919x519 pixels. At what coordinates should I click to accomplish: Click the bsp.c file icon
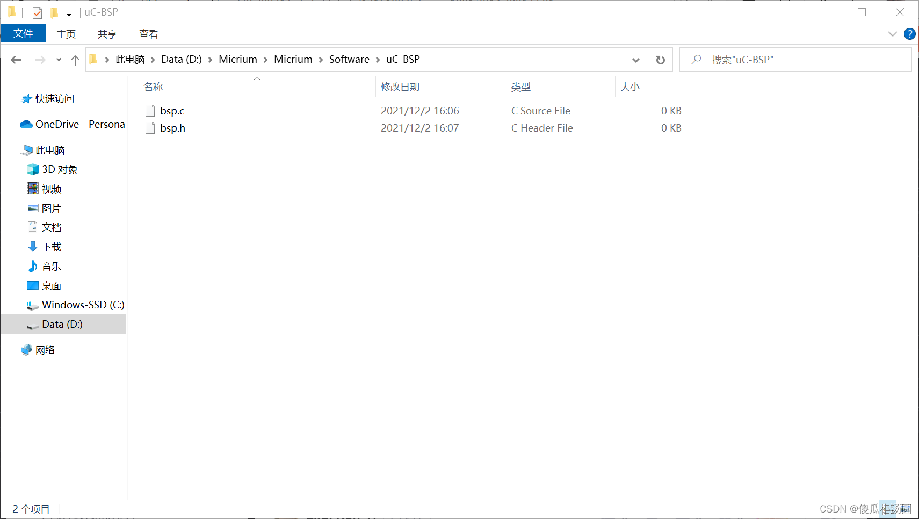click(x=150, y=111)
